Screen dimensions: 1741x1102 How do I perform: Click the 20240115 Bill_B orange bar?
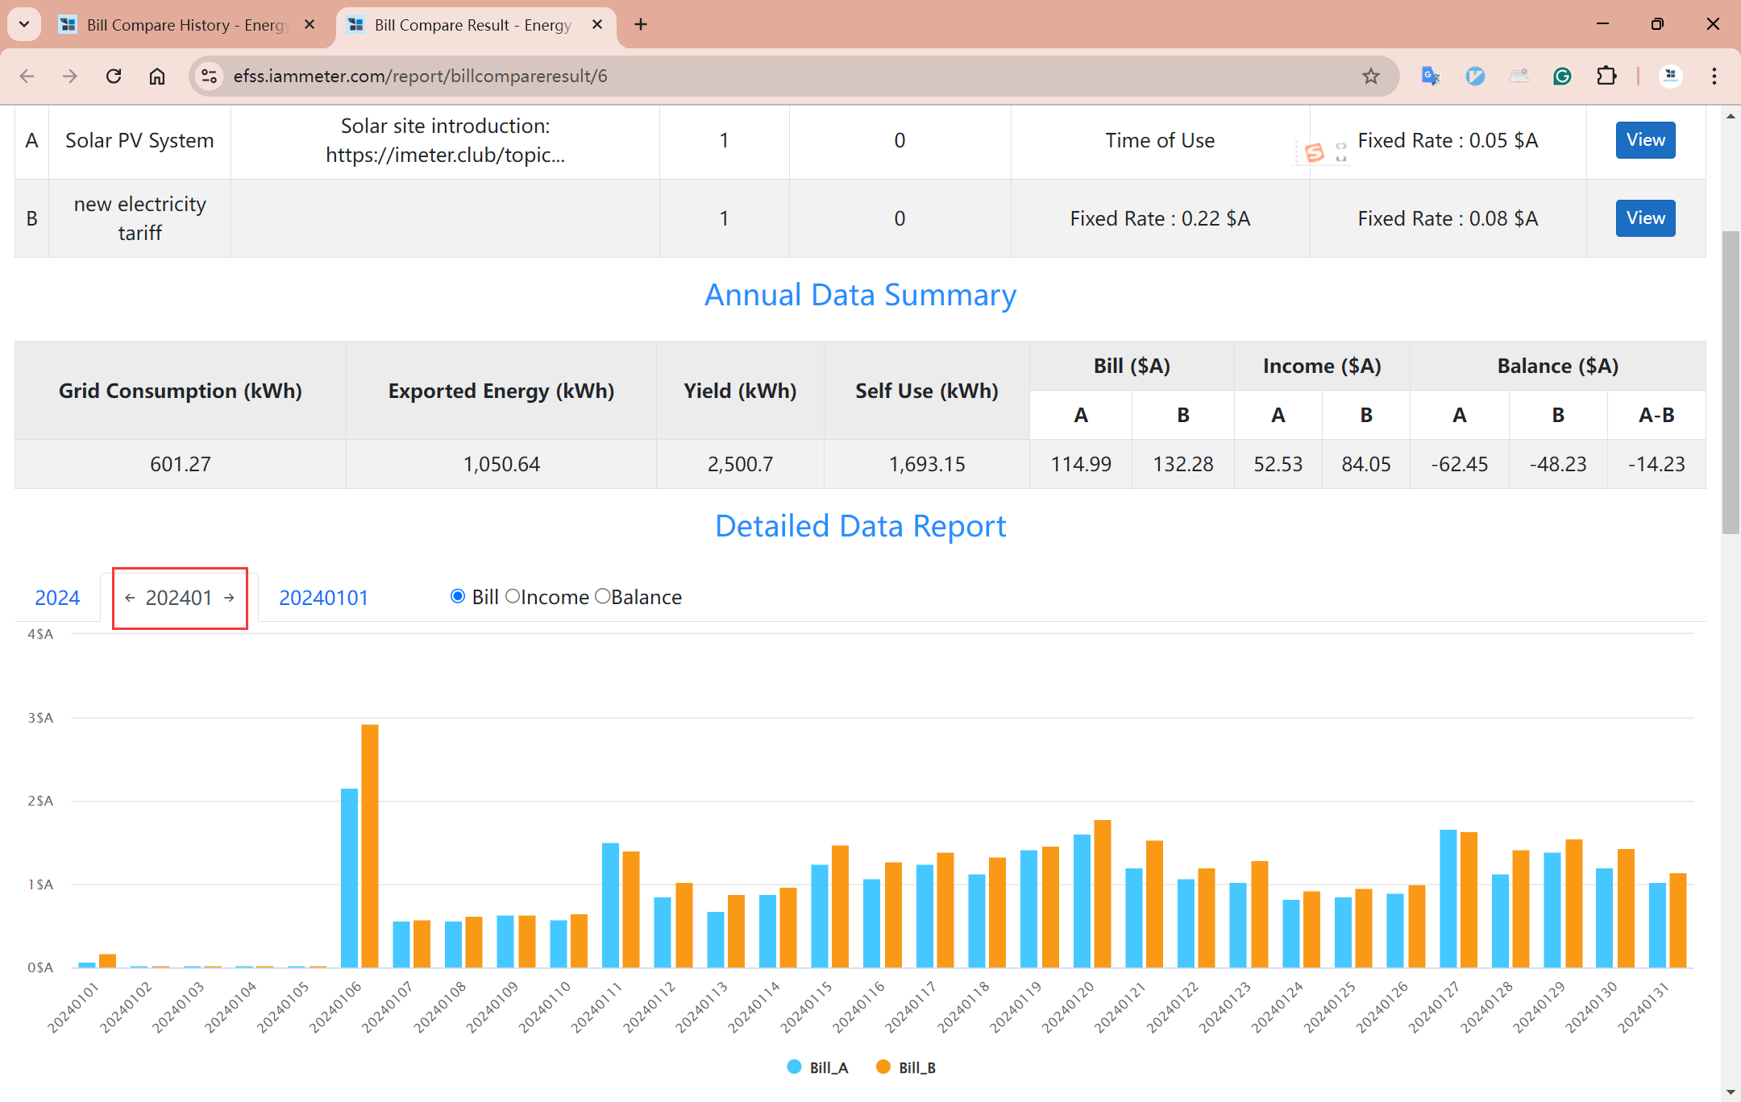[x=840, y=906]
